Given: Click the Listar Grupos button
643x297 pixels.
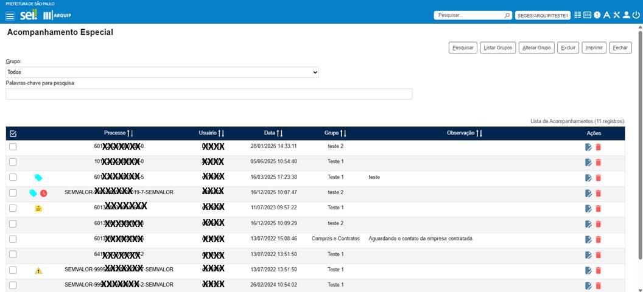Looking at the screenshot, I should click(x=497, y=47).
